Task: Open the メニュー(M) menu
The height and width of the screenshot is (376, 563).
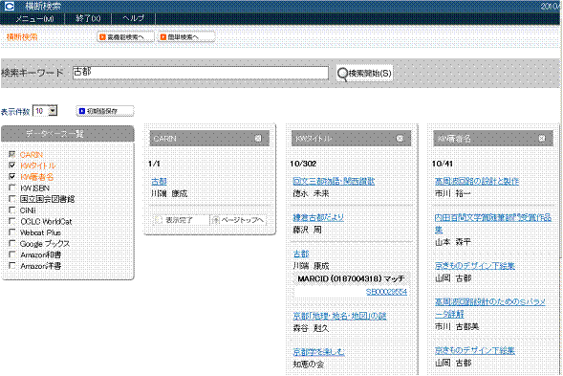Action: click(x=34, y=18)
